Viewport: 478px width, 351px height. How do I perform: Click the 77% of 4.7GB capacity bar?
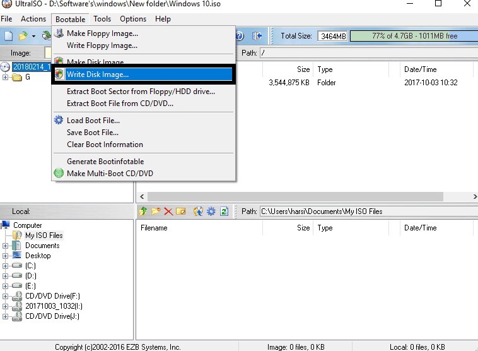(x=414, y=36)
